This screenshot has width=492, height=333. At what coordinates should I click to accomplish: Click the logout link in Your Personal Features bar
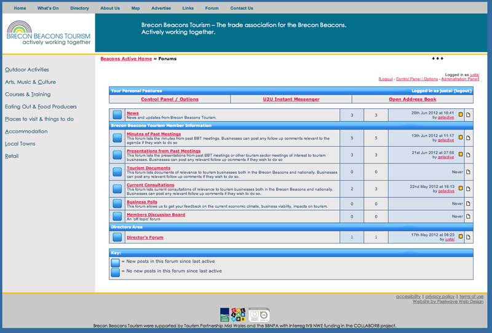click(x=462, y=91)
